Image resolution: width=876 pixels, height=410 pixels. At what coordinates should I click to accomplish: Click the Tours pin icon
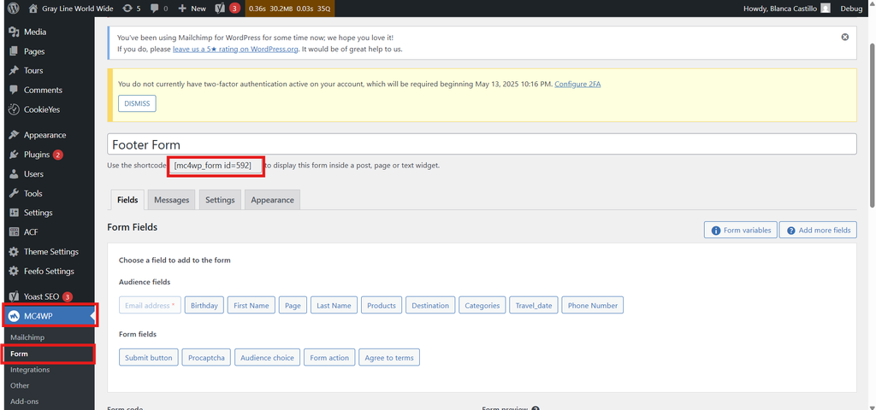coord(15,70)
